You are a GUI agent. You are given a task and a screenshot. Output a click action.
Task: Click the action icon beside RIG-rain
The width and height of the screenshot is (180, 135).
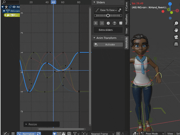pyautogui.click(x=8, y=11)
